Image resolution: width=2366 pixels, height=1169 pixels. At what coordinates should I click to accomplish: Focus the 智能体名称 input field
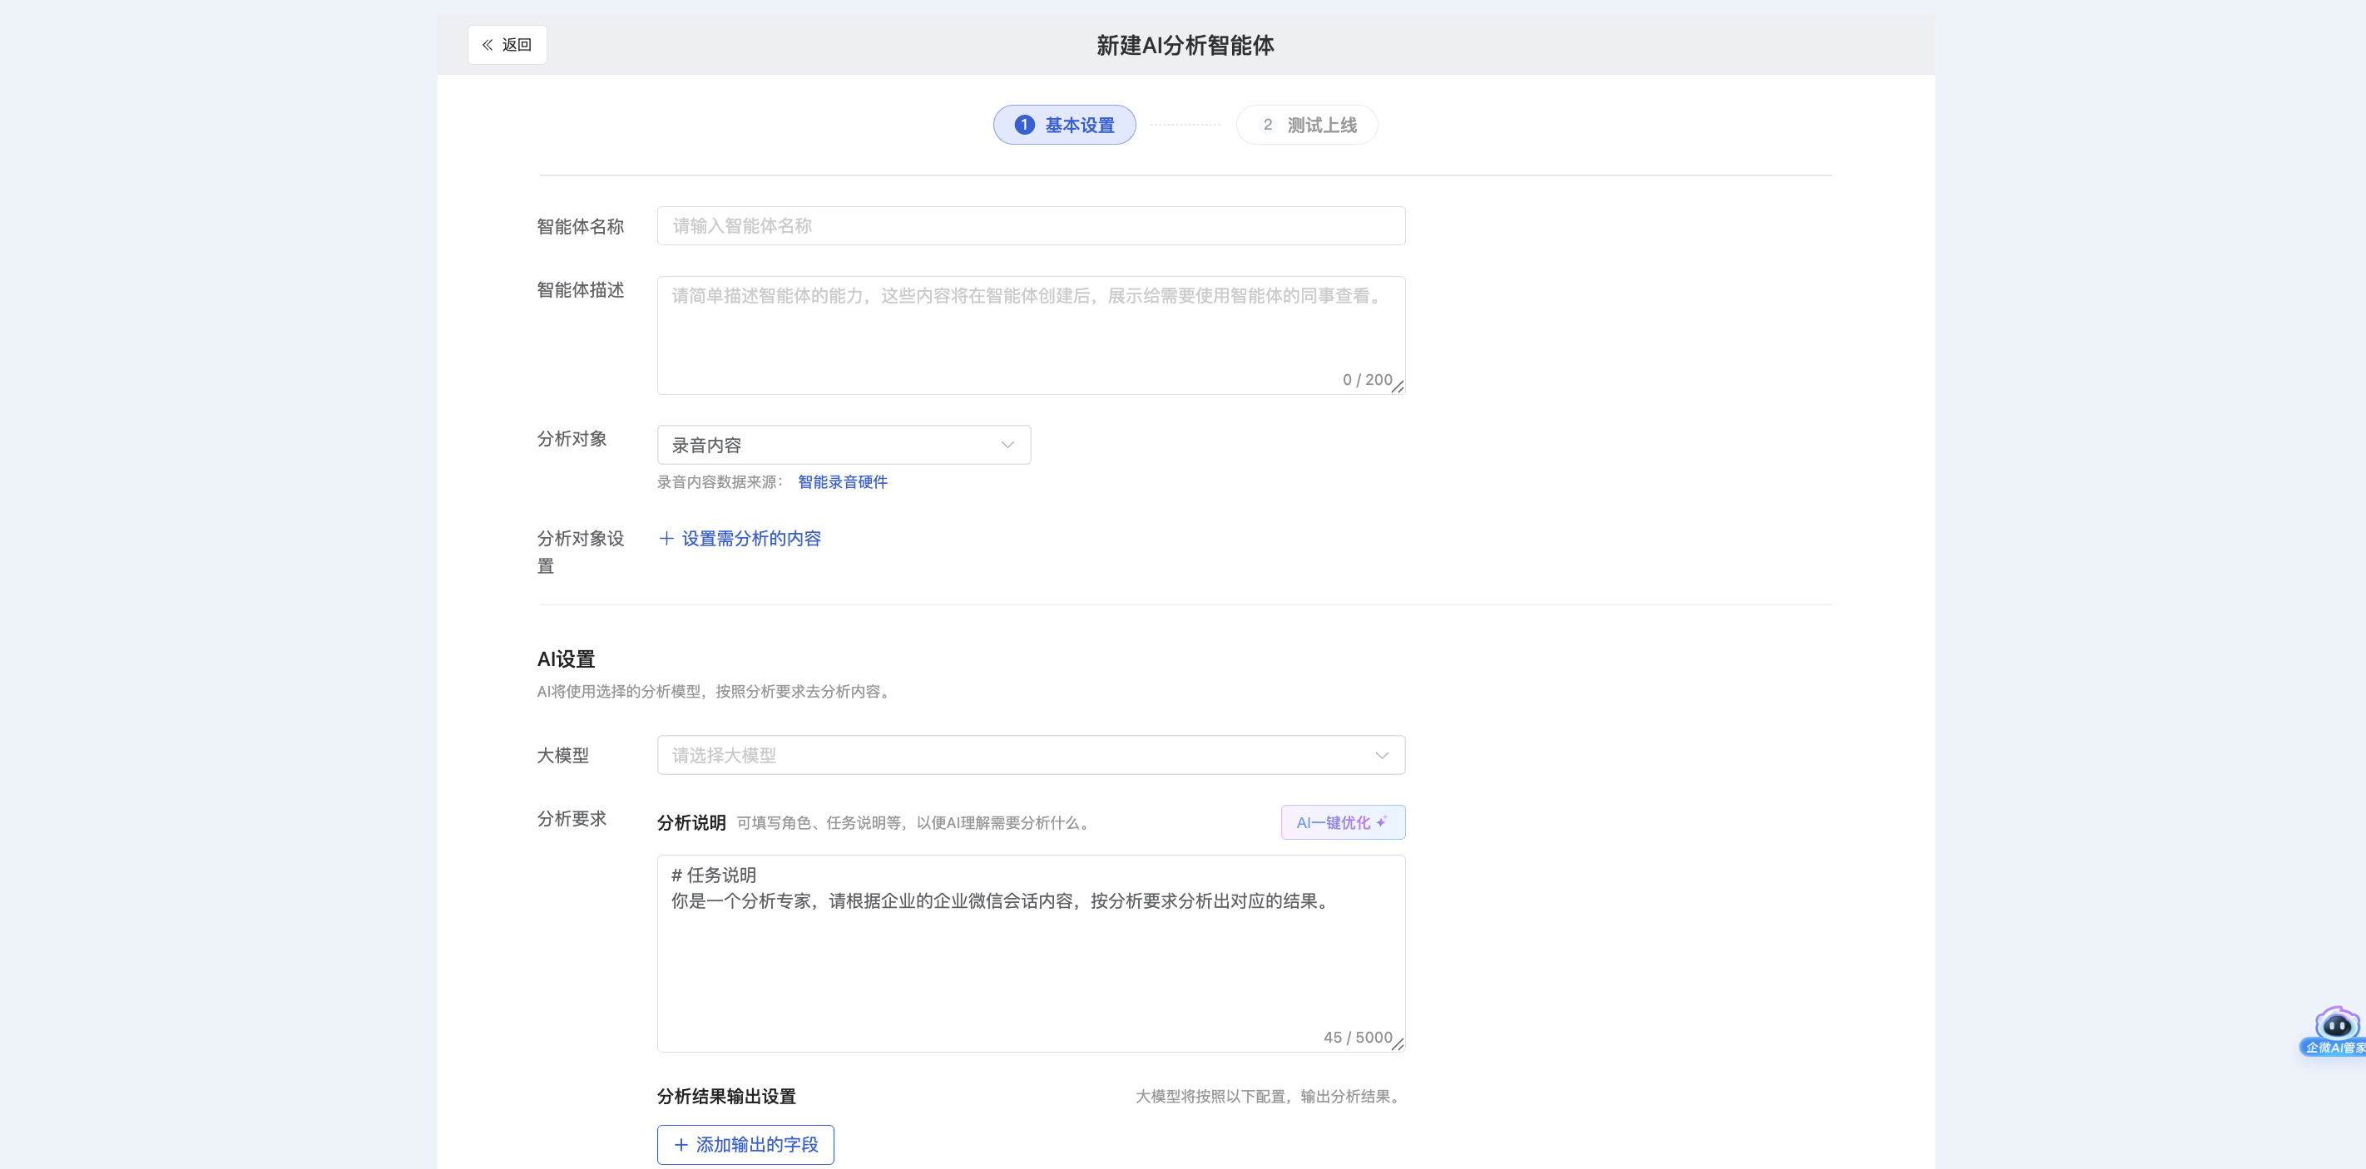click(x=1031, y=225)
